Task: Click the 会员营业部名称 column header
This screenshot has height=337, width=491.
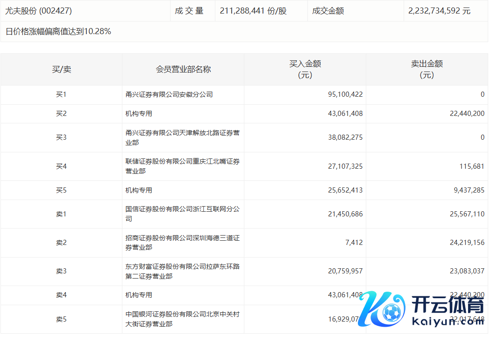Action: click(x=183, y=69)
